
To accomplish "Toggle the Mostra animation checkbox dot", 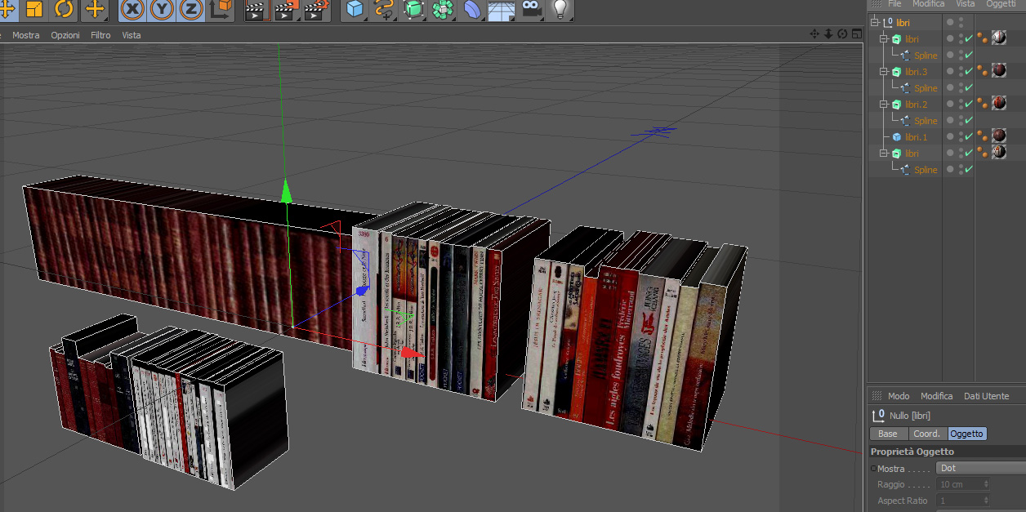I will 873,469.
